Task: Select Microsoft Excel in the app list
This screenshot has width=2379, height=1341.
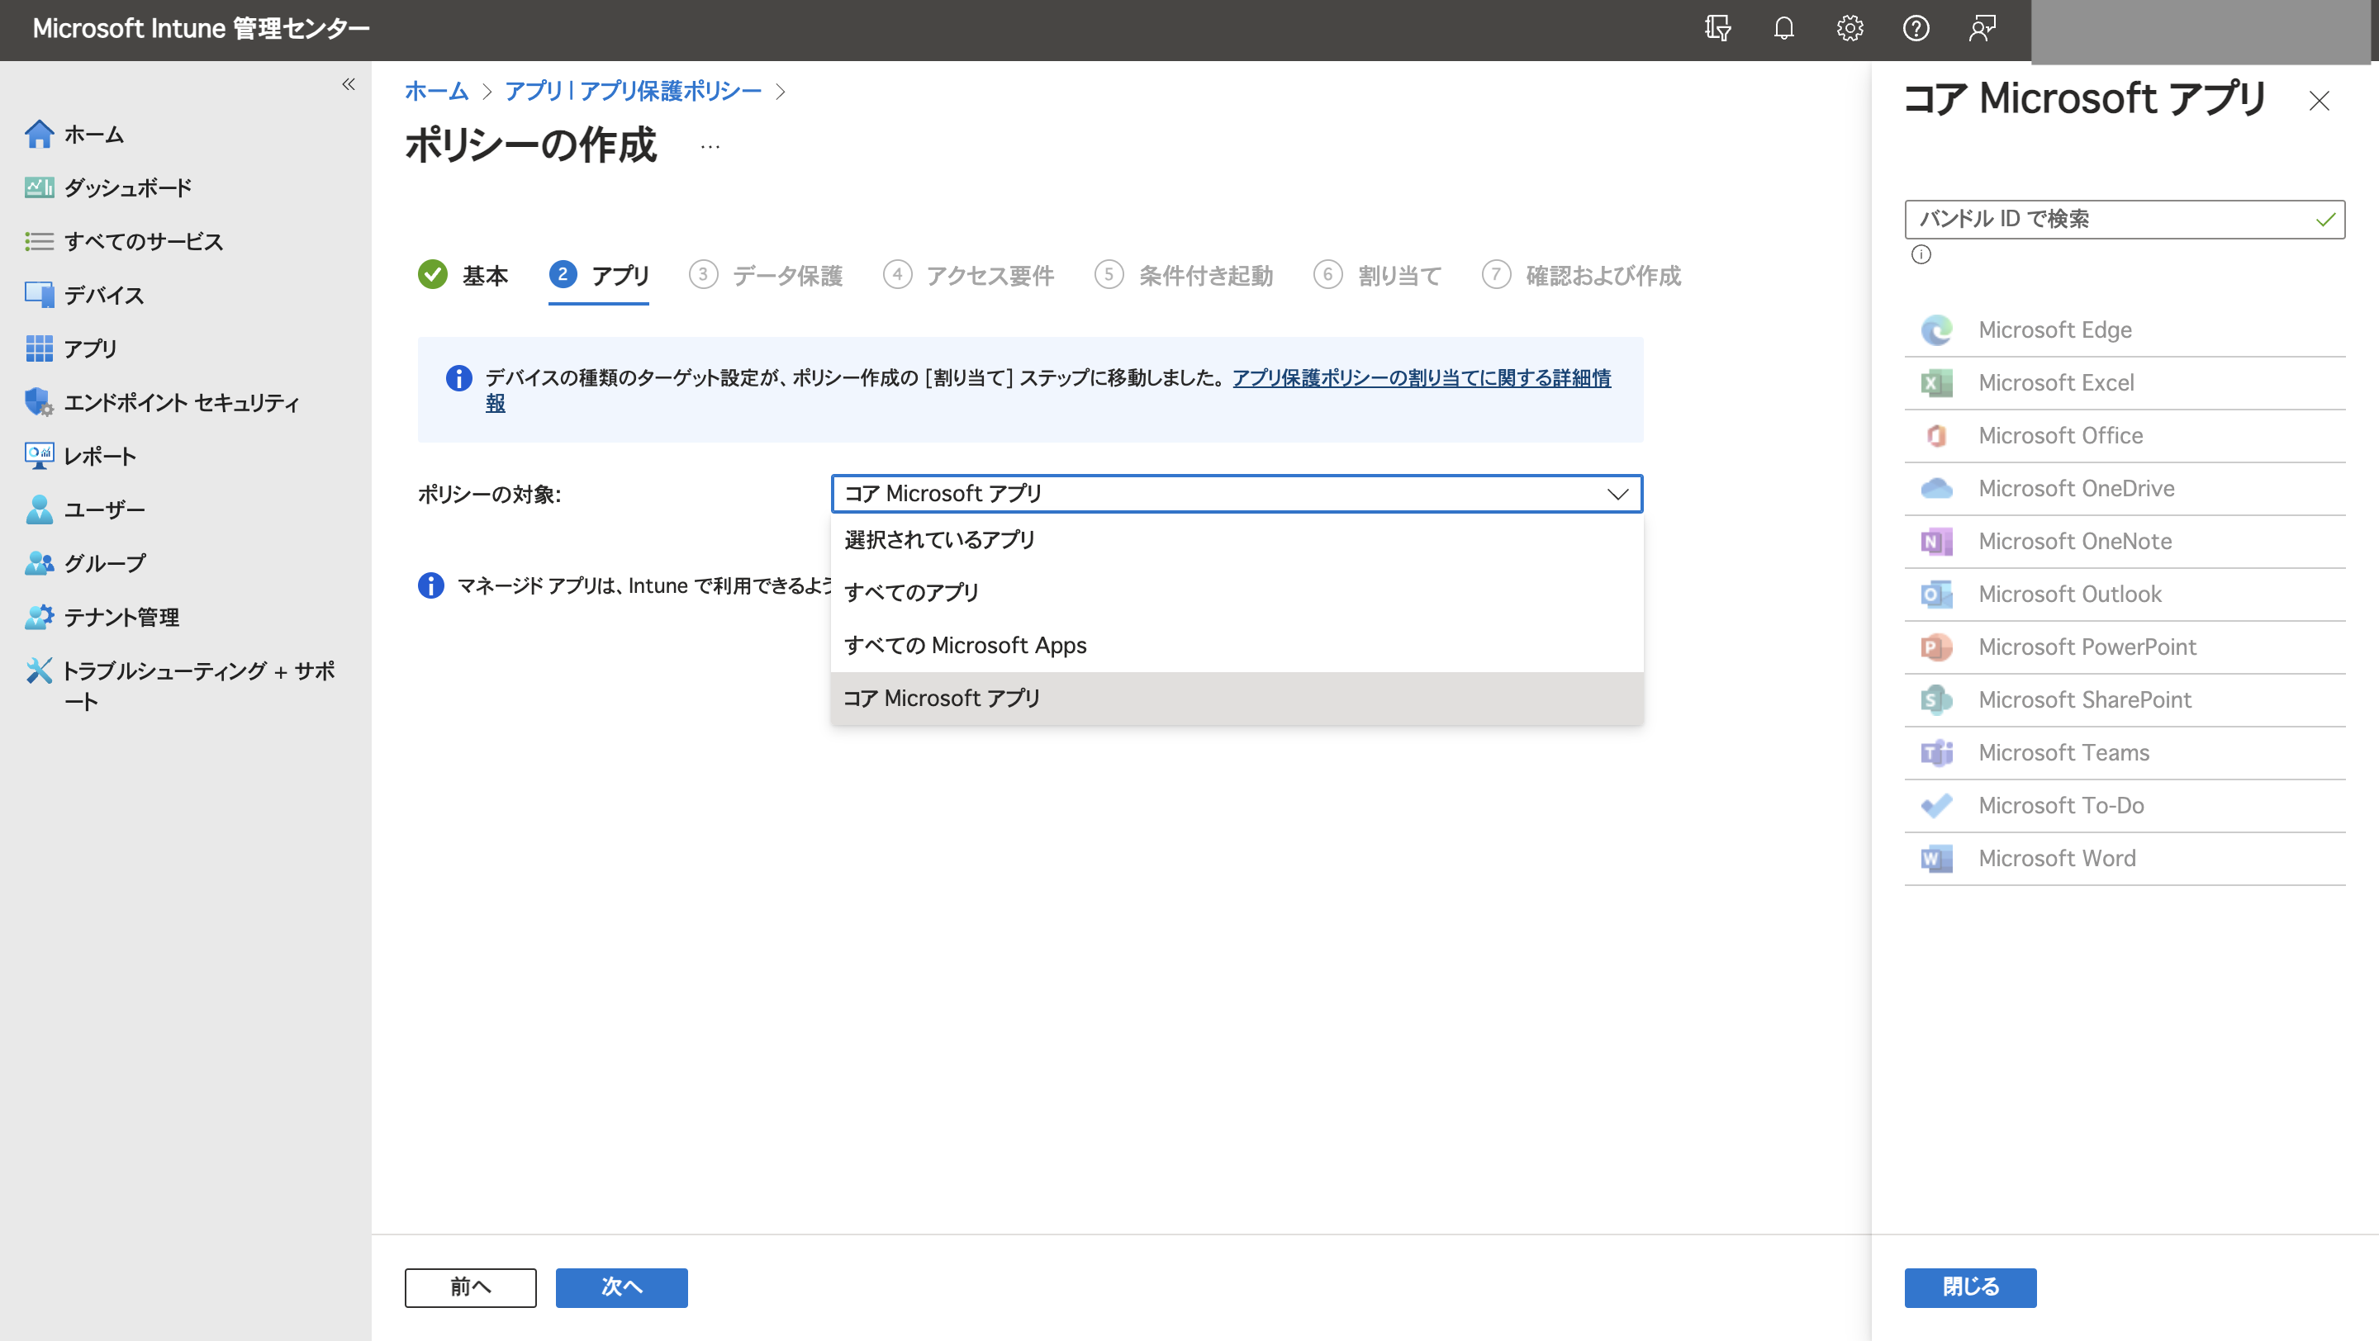Action: coord(2124,383)
